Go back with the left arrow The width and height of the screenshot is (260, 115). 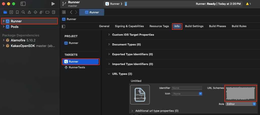pos(71,12)
